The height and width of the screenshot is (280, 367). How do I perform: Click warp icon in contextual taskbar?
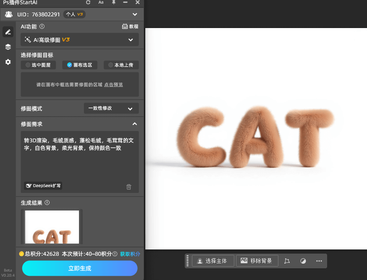coord(287,261)
